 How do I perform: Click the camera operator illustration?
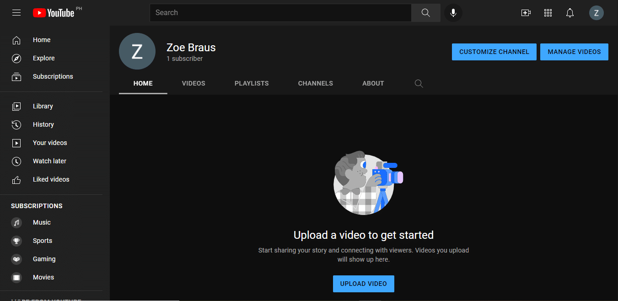[x=368, y=183]
